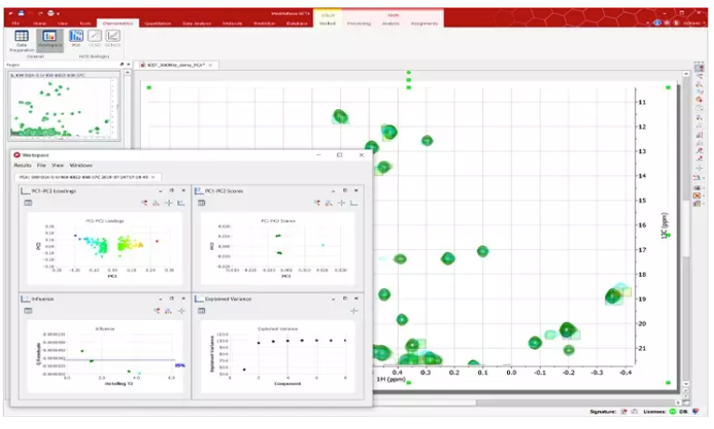
Task: Open the table icon in Explained Variance panel
Action: point(201,310)
